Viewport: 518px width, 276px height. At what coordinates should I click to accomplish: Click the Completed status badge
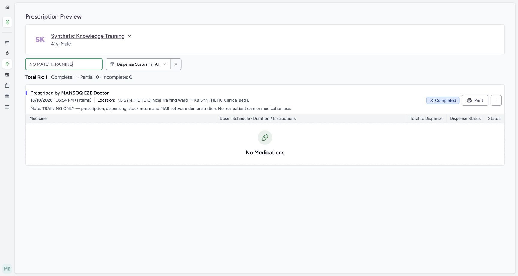coord(443,100)
